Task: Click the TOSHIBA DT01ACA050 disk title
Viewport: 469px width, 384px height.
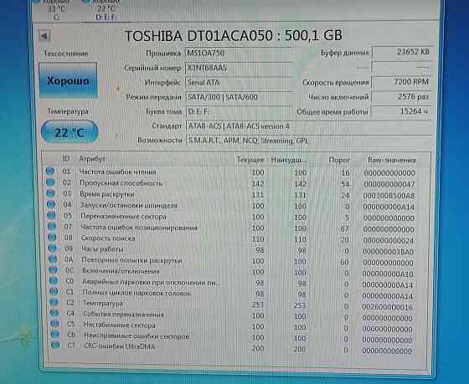Action: 233,36
